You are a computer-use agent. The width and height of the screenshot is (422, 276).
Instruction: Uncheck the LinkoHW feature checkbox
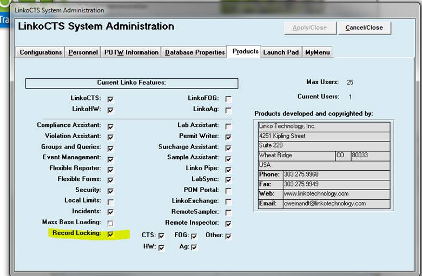[x=110, y=110]
